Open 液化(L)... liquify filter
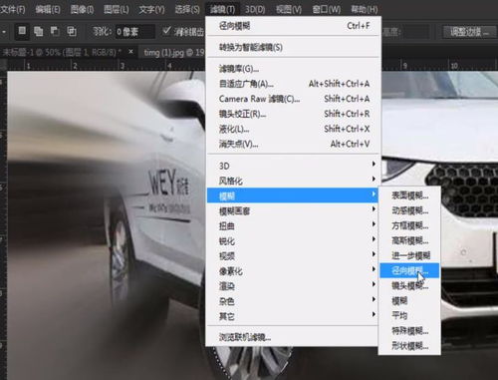The height and width of the screenshot is (380, 498). [293, 129]
